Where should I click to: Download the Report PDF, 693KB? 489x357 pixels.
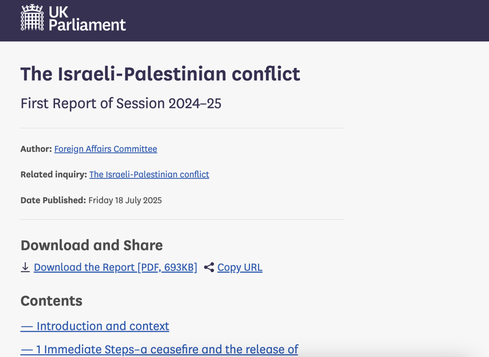point(116,267)
